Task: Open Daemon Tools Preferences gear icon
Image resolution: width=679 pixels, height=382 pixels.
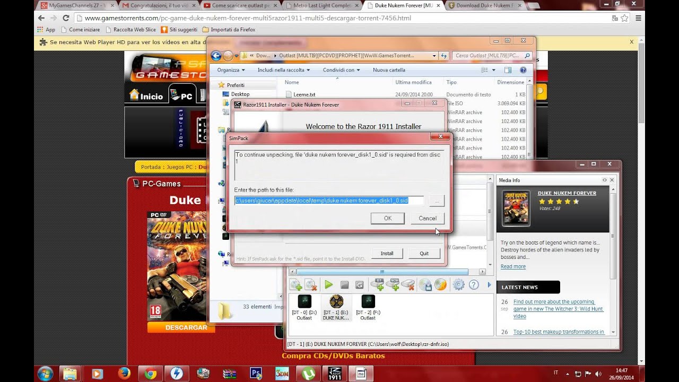Action: tap(459, 285)
